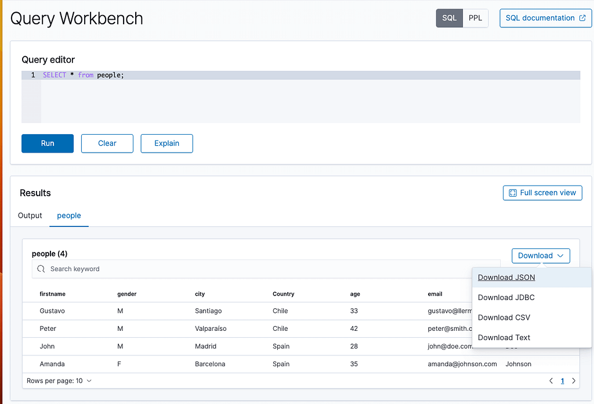This screenshot has height=404, width=594.
Task: Open the Download dropdown menu
Action: tap(541, 255)
